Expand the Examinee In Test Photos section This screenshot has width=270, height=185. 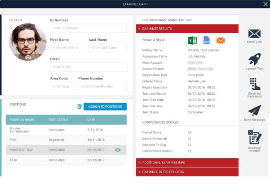(x=187, y=172)
